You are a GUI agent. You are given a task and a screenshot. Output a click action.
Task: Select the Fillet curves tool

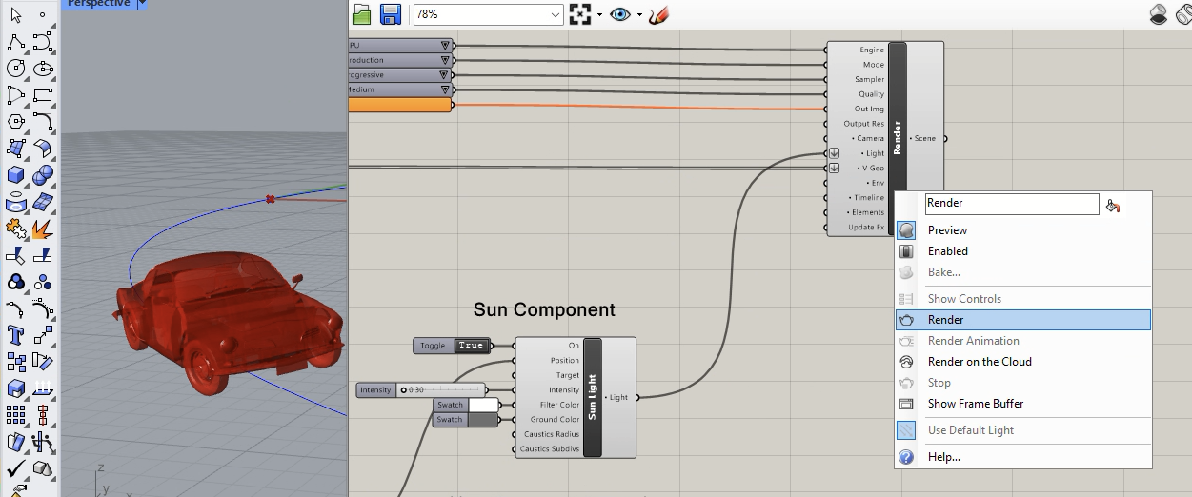pyautogui.click(x=42, y=122)
